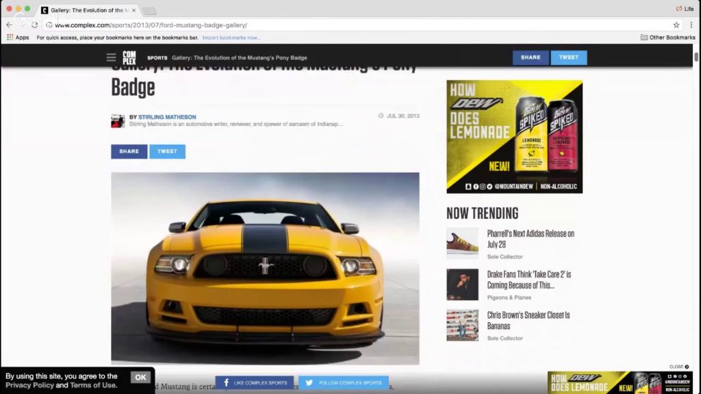Viewport: 701px width, 394px height.
Task: Open Drake Fans Think 'Take Care 2' article
Action: point(529,280)
